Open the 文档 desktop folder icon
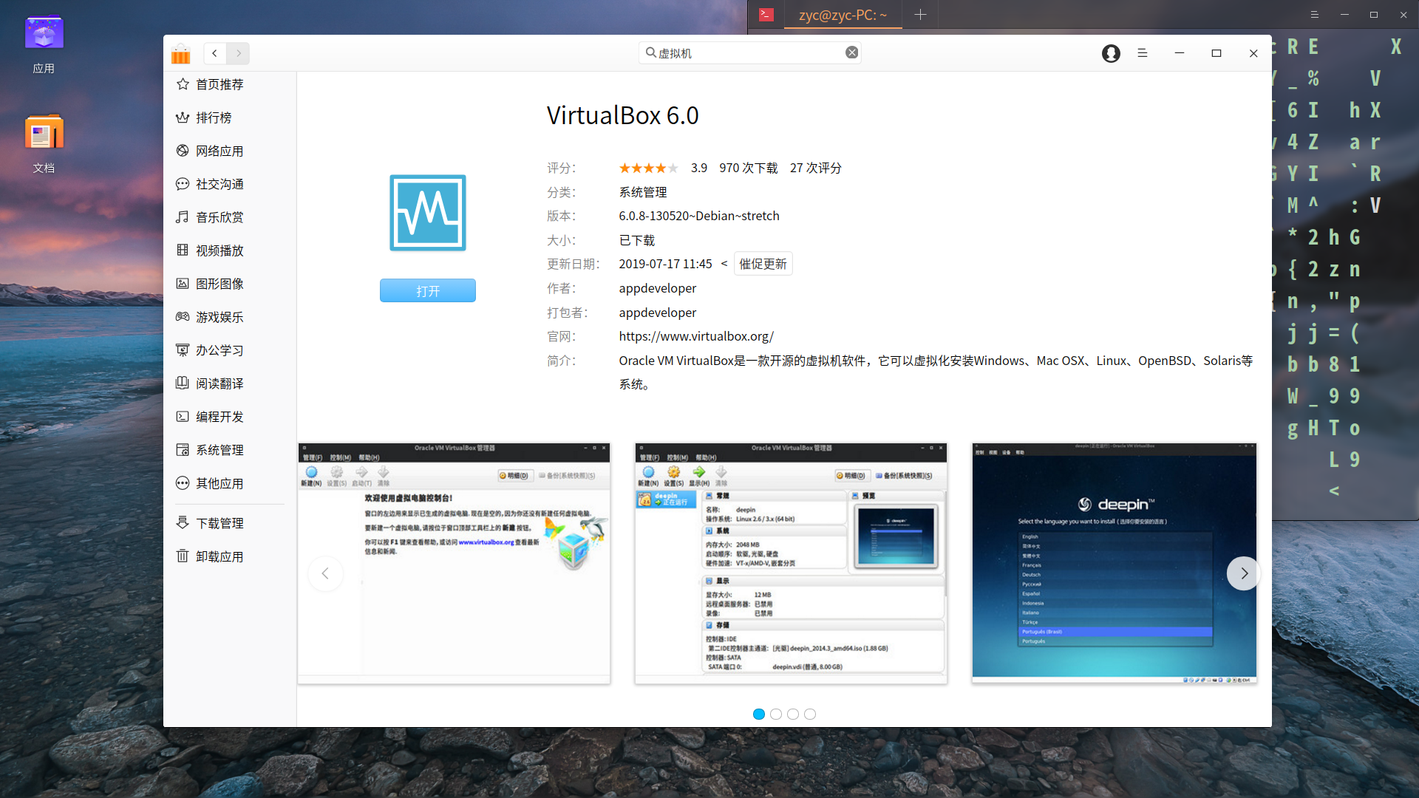The width and height of the screenshot is (1419, 798). (44, 144)
